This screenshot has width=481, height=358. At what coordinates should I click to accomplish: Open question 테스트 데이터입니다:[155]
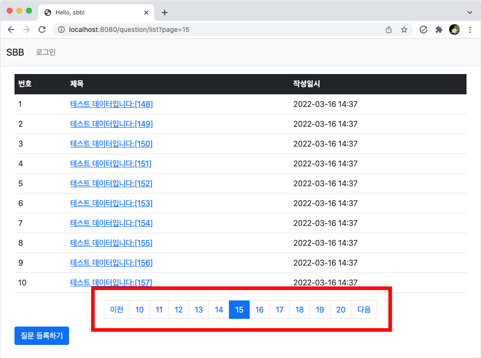pyautogui.click(x=112, y=243)
